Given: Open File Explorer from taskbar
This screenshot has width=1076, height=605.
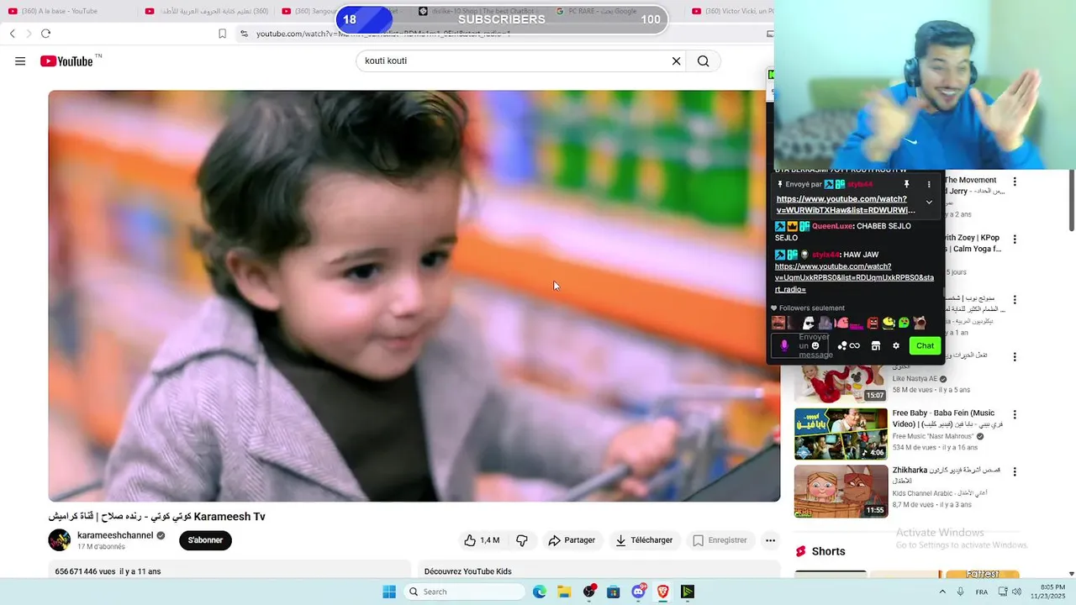Looking at the screenshot, I should (x=564, y=592).
